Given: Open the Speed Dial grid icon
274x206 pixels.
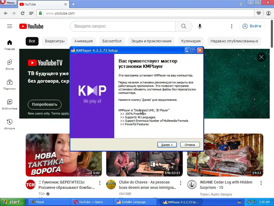Looking at the screenshot, I should 31,13.
